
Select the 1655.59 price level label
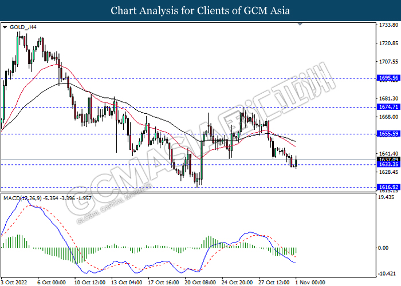(x=389, y=133)
